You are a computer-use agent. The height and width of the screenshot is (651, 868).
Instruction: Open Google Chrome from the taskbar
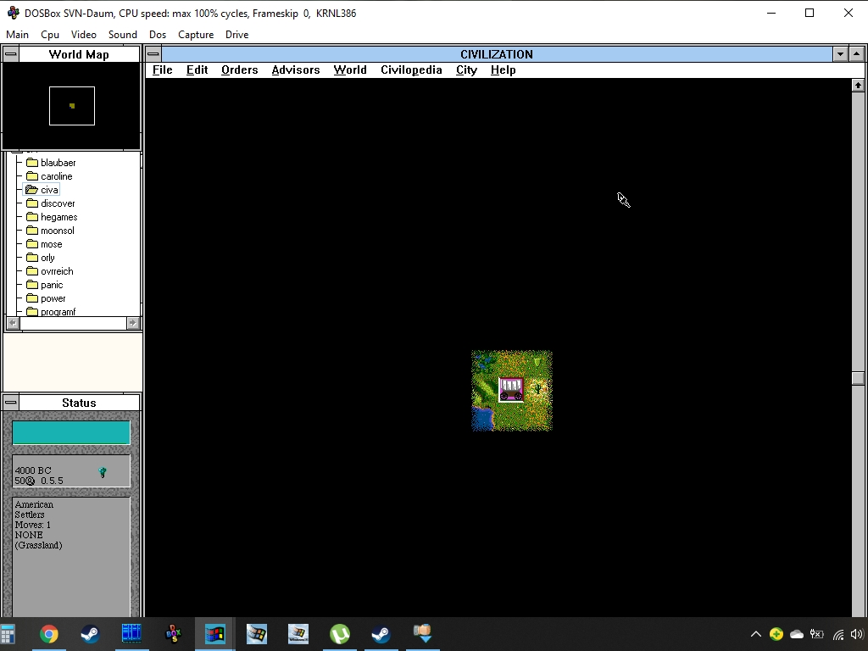point(48,634)
